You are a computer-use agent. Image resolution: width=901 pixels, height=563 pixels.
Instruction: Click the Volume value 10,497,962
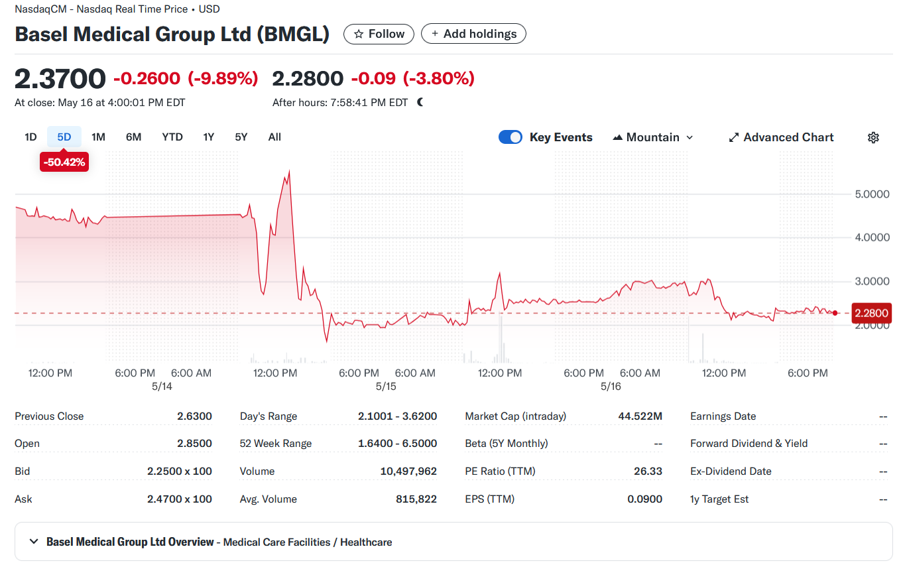point(408,471)
